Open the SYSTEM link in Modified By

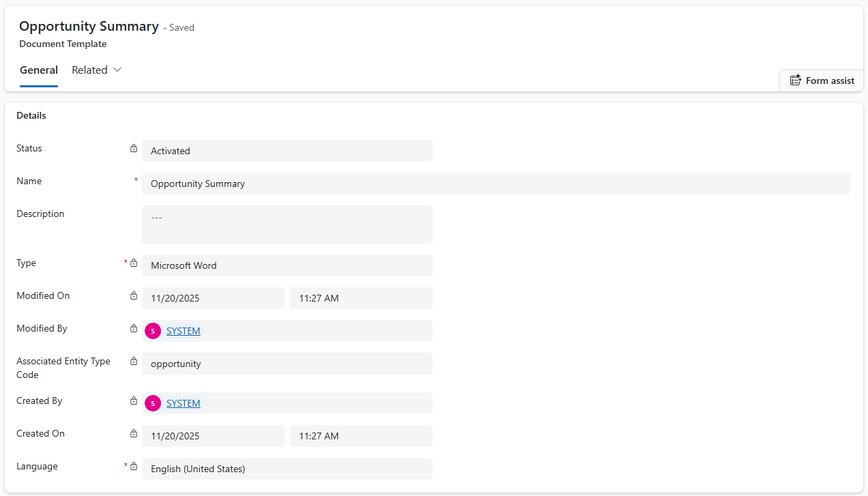pos(184,331)
